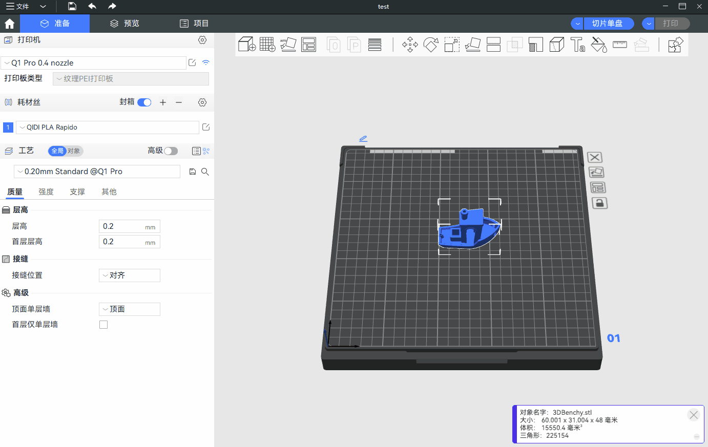This screenshot has width=708, height=447.
Task: Select filament color swatch number 1
Action: click(x=8, y=127)
